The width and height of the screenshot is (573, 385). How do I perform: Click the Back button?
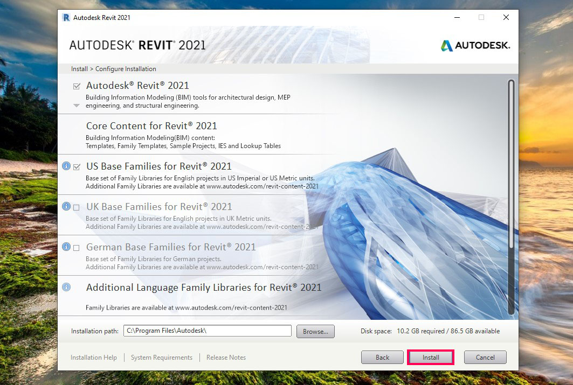pos(382,357)
